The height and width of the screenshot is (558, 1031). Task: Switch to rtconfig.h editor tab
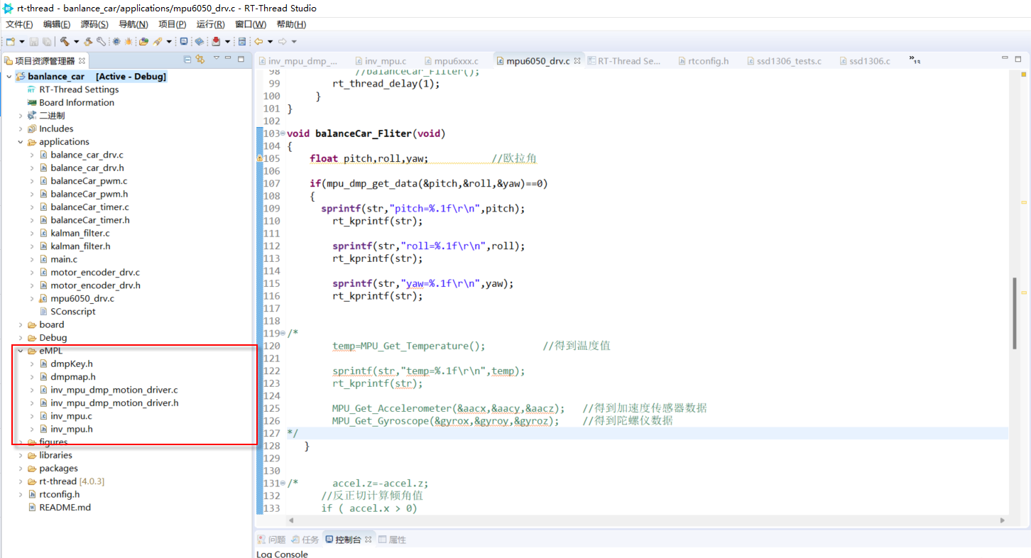702,61
